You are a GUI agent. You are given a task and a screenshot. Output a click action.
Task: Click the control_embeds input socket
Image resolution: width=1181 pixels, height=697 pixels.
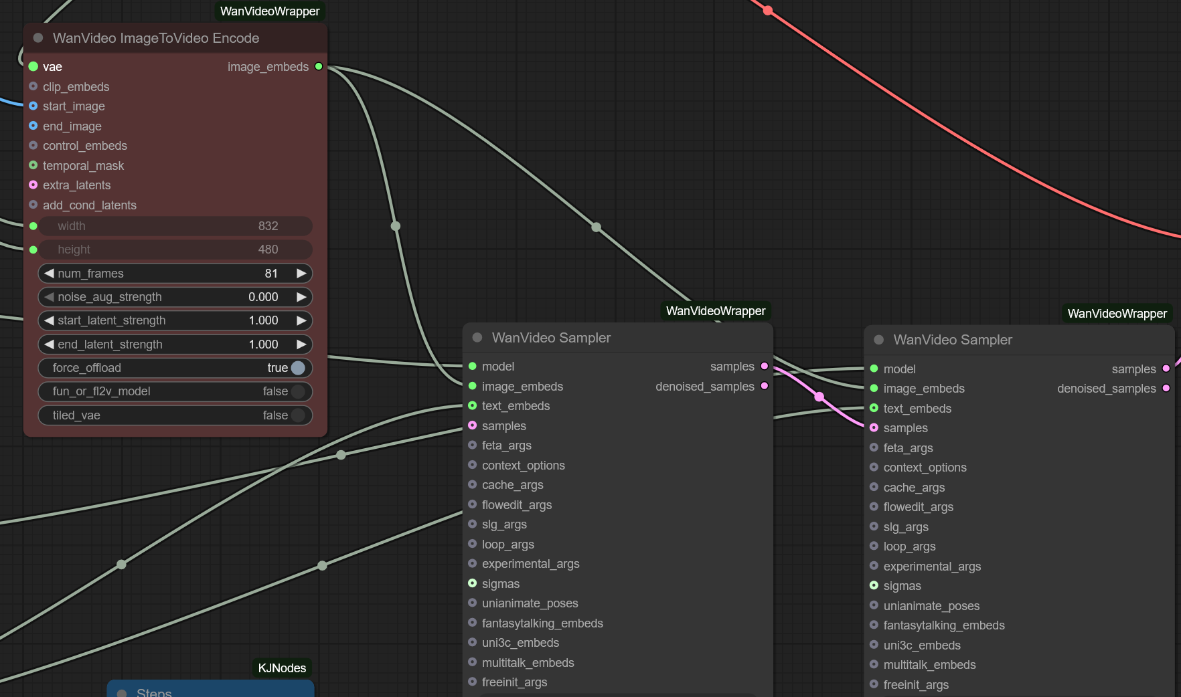tap(33, 145)
